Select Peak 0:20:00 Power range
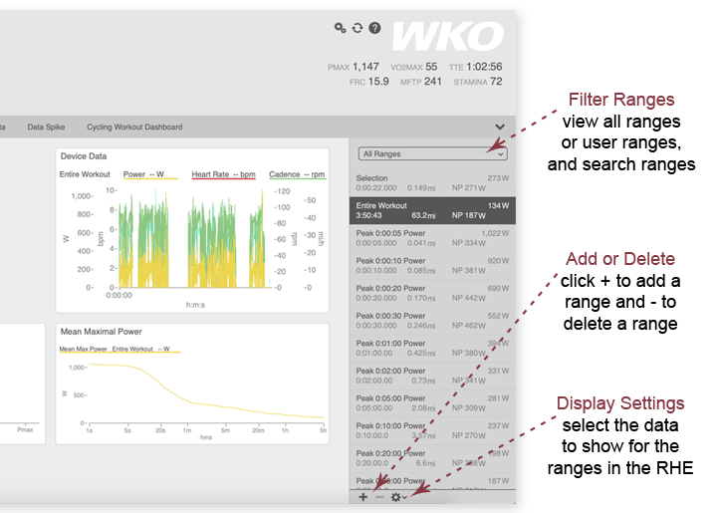Image resolution: width=717 pixels, height=513 pixels. [x=432, y=457]
